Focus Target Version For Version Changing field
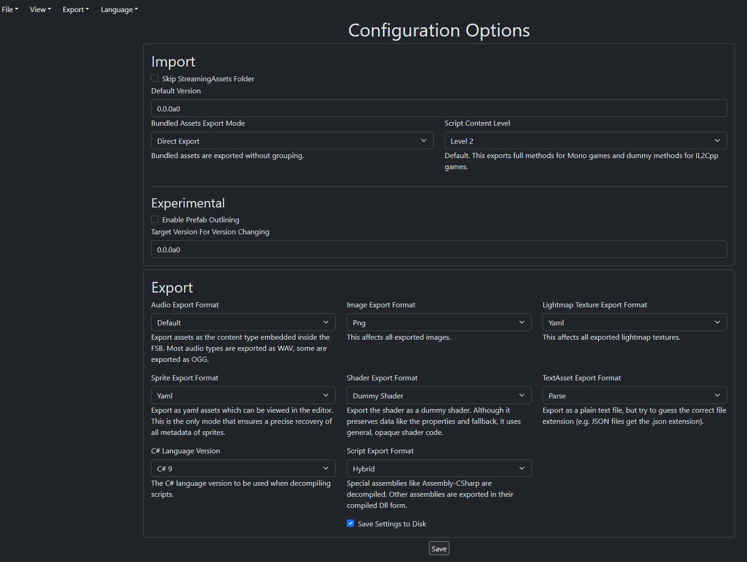 [438, 249]
